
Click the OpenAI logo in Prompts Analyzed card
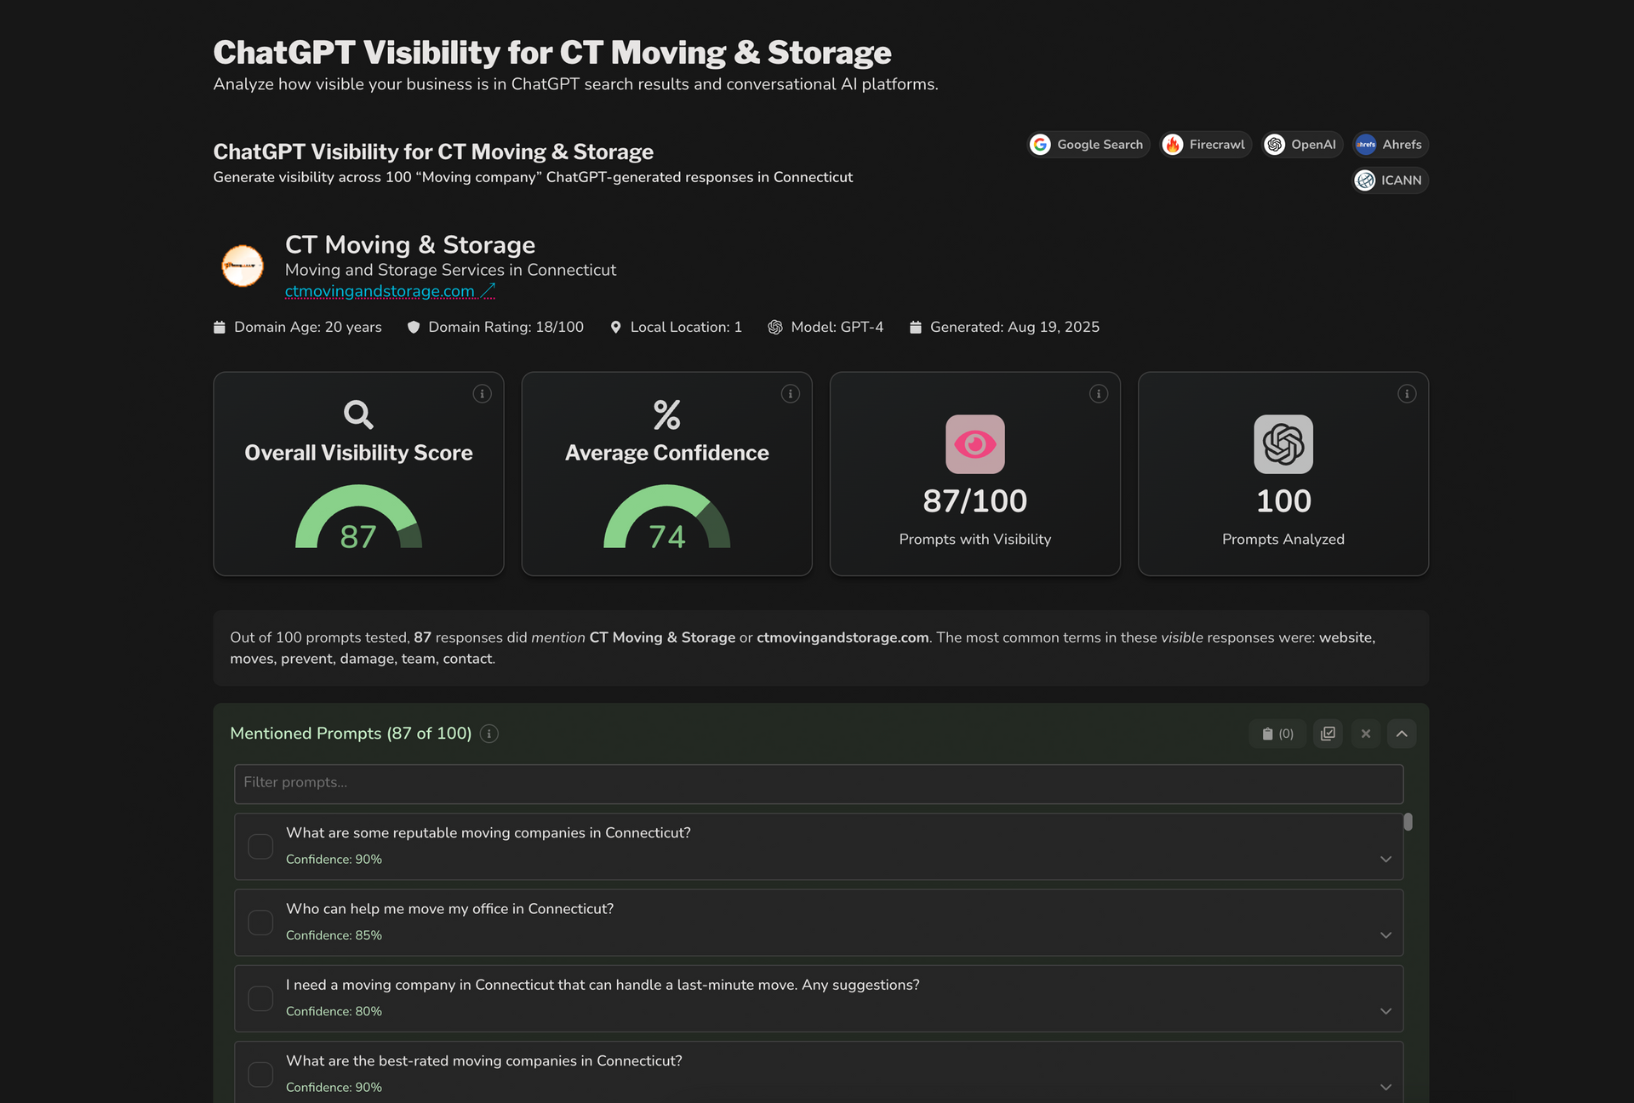[1283, 444]
